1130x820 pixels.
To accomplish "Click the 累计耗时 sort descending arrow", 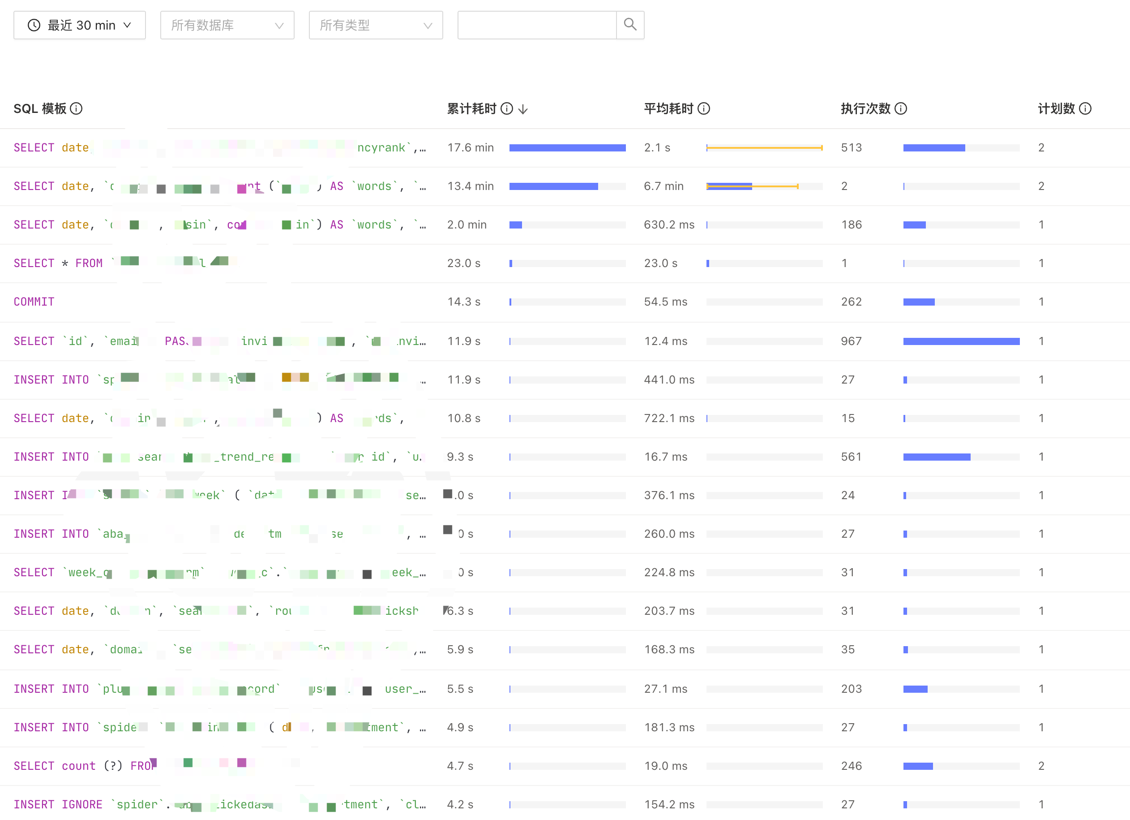I will (522, 109).
